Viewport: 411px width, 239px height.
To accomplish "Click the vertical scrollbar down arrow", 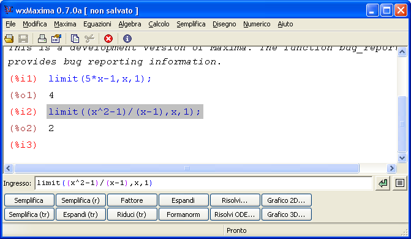I will point(402,157).
